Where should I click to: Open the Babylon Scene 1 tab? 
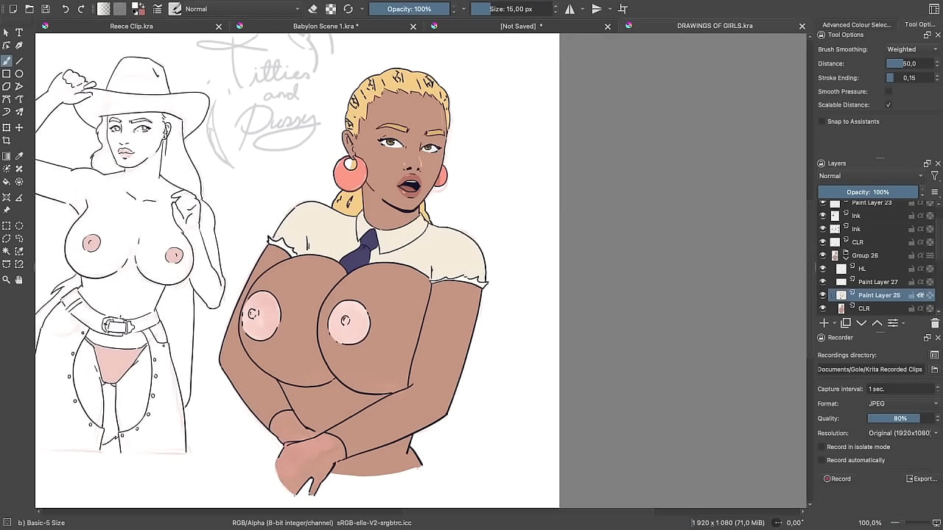[x=324, y=26]
